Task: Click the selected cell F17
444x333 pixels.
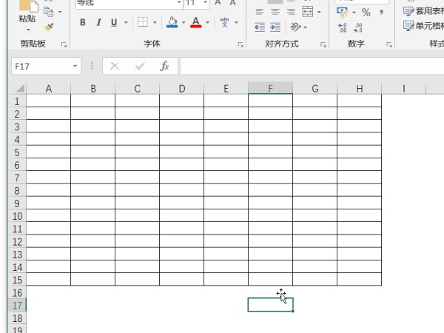Action: coord(270,305)
